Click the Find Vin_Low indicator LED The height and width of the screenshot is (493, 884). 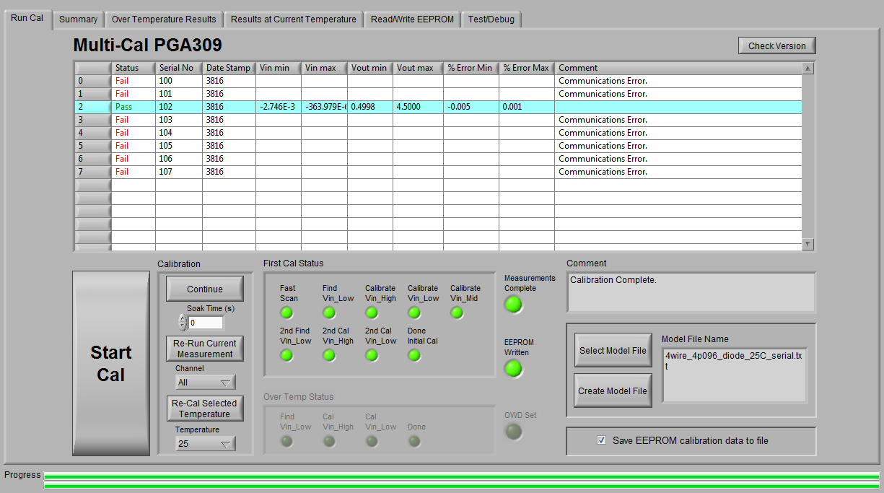329,313
